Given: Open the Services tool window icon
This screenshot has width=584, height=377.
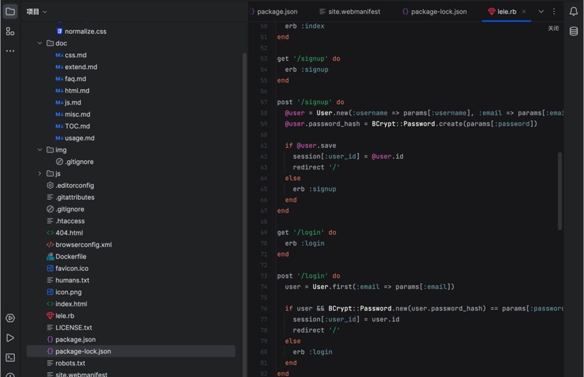Looking at the screenshot, I should pos(10,318).
